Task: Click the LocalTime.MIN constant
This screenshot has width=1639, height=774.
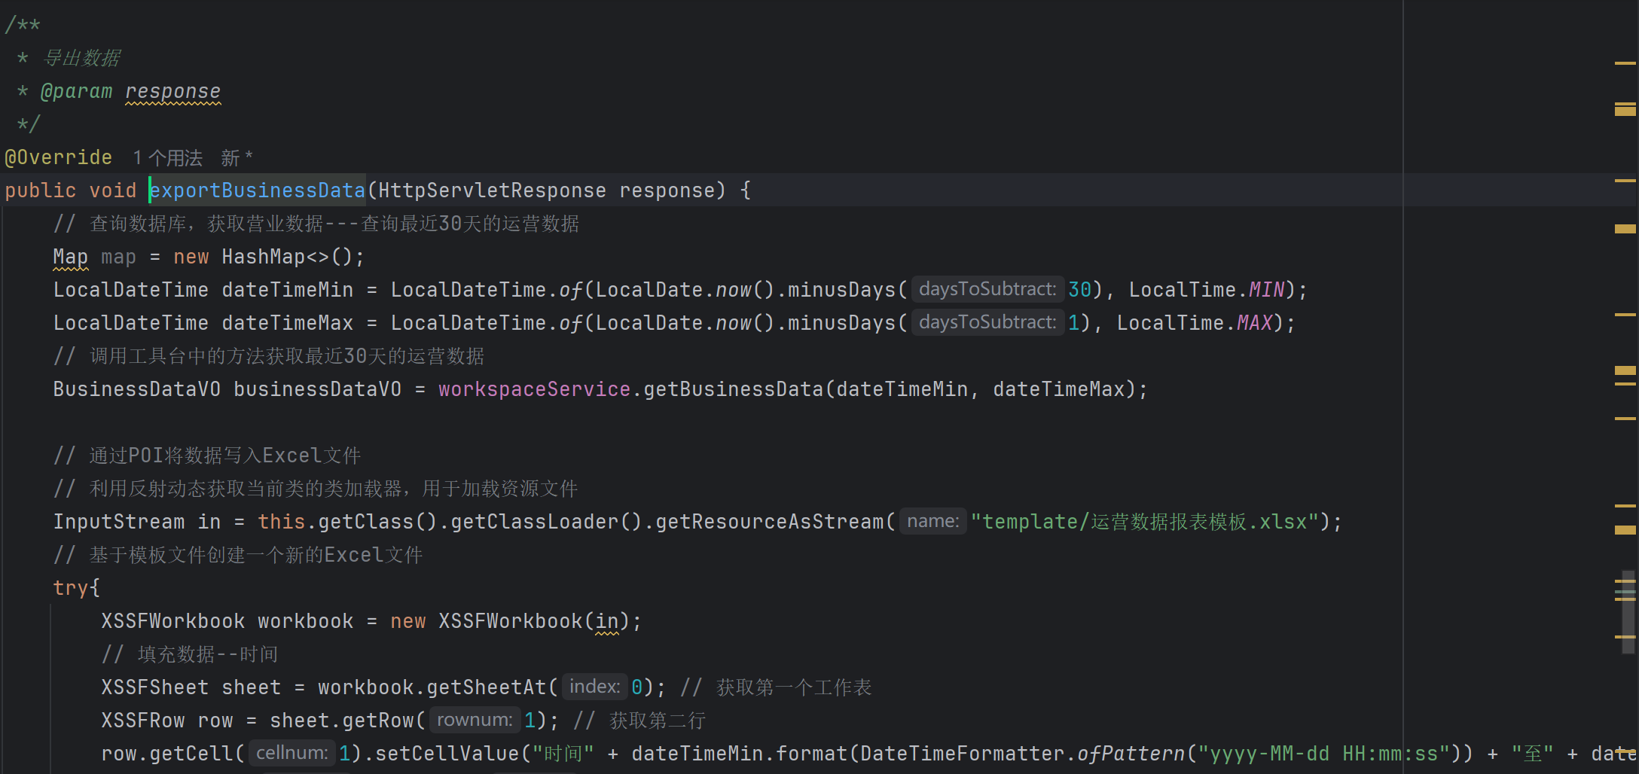Action: click(x=1207, y=290)
